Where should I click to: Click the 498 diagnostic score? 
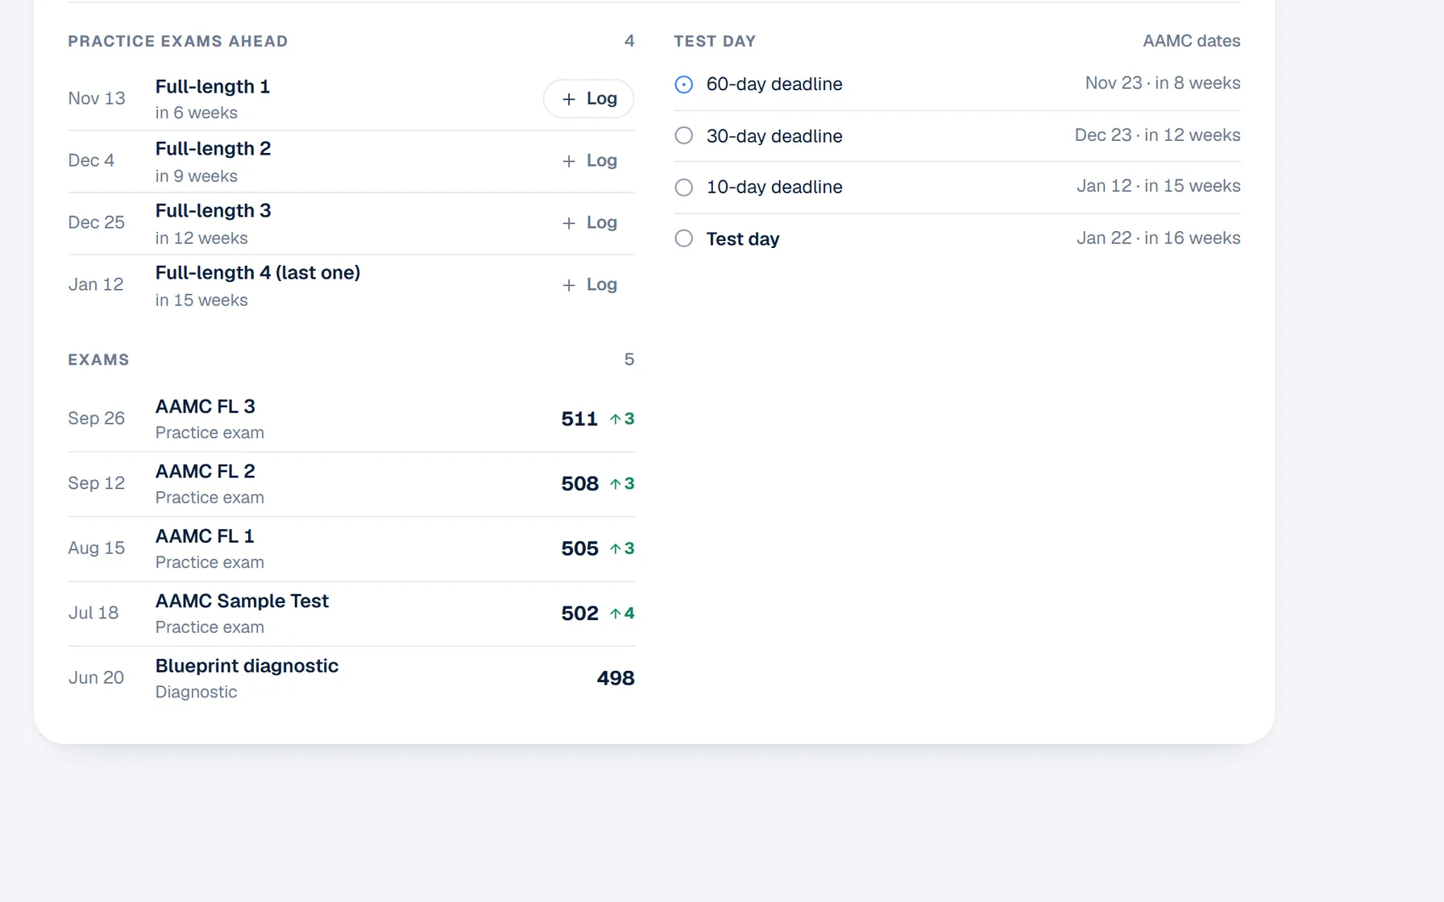[x=616, y=678]
